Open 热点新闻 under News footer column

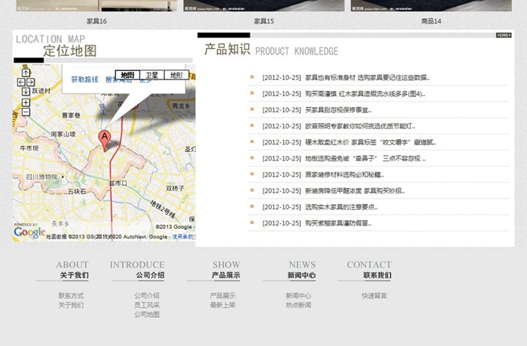click(x=299, y=305)
